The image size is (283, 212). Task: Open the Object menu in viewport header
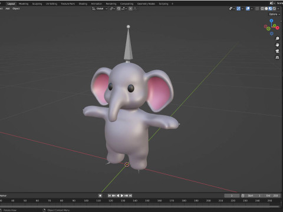tap(16, 9)
